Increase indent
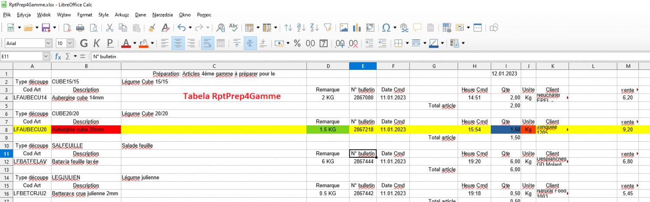This screenshot has height=202, width=650. click(x=369, y=43)
